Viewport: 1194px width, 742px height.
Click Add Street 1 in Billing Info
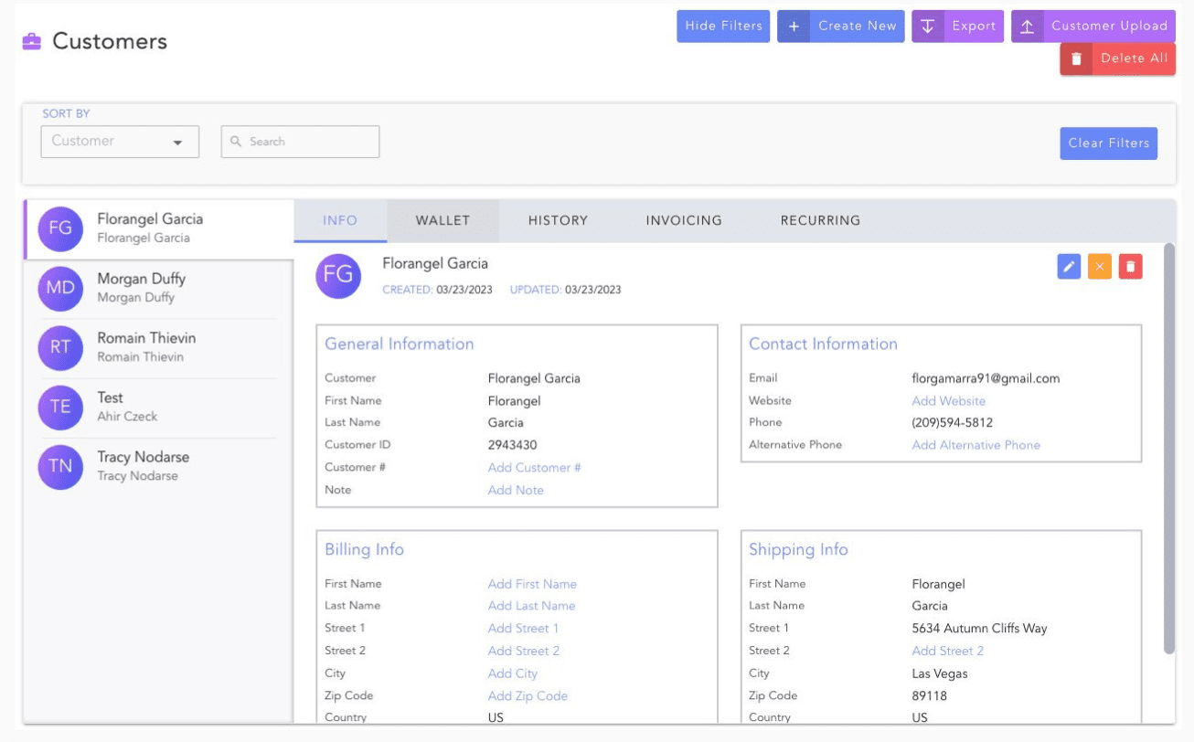pyautogui.click(x=523, y=629)
